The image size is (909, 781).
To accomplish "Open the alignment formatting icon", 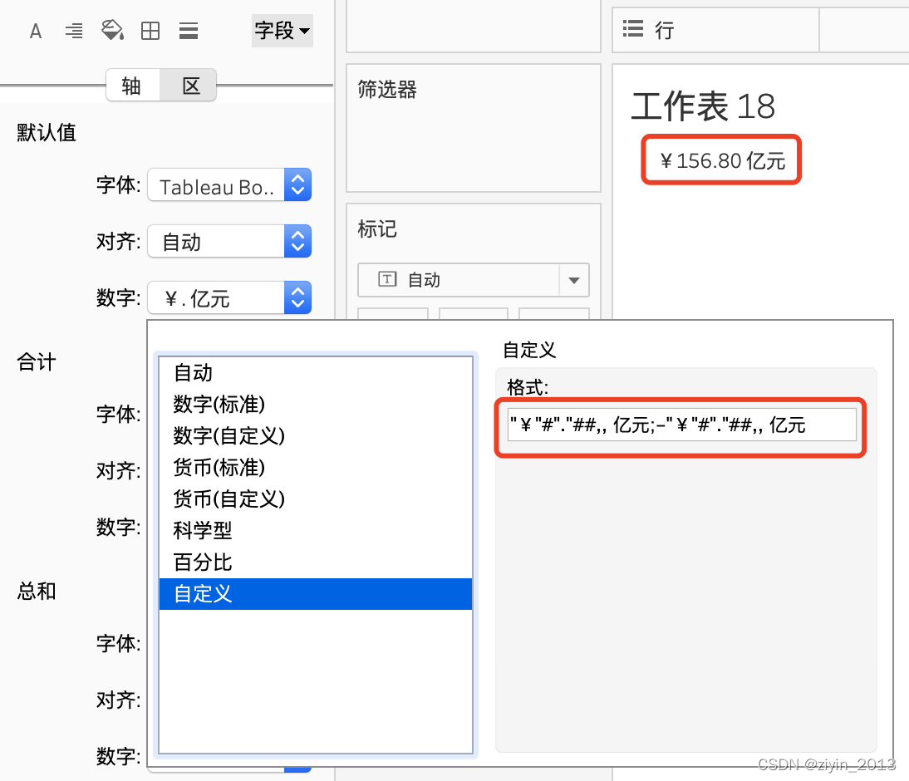I will click(x=74, y=31).
